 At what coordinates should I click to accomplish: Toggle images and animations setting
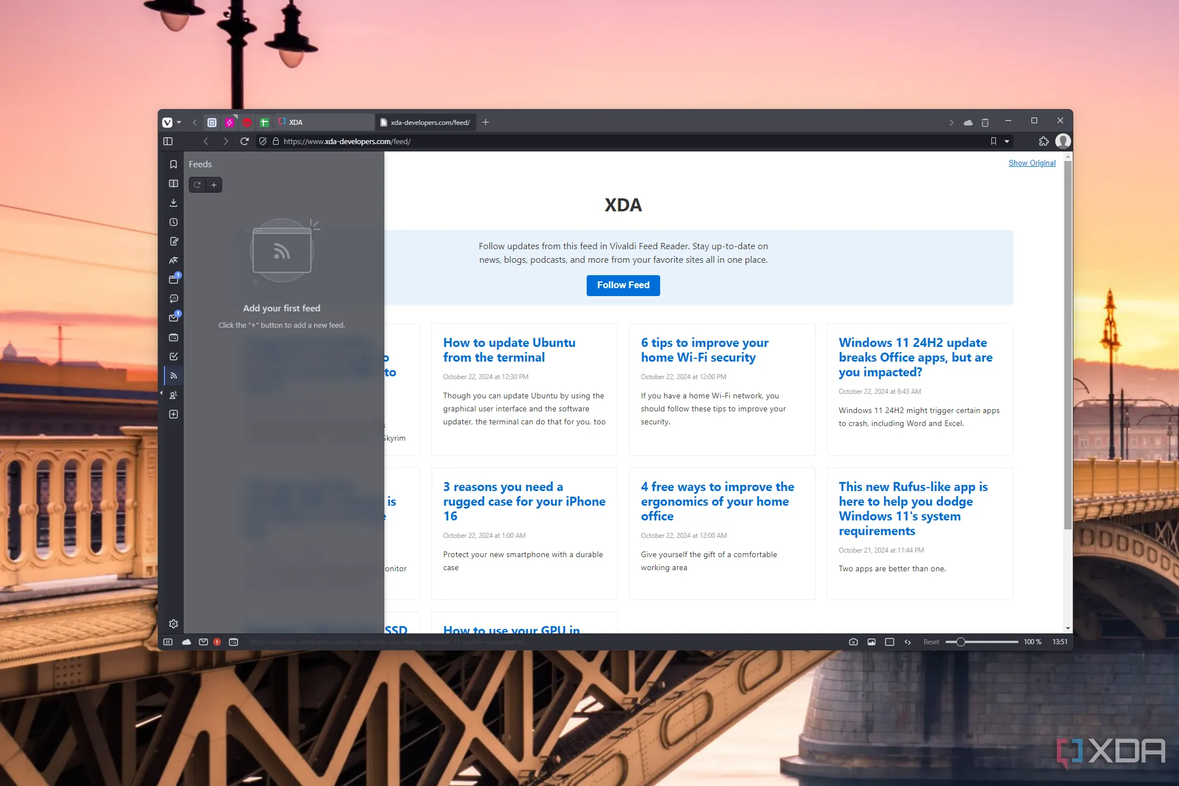pyautogui.click(x=872, y=642)
